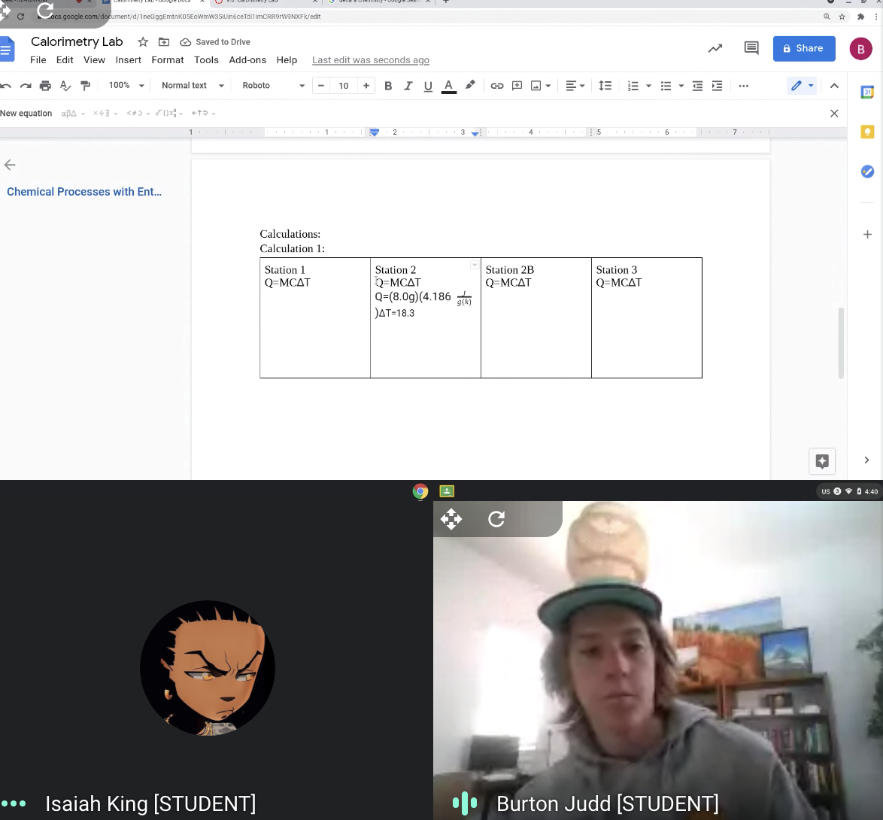Click the Undo icon in toolbar
Screen dimensions: 883x820
tap(5, 86)
